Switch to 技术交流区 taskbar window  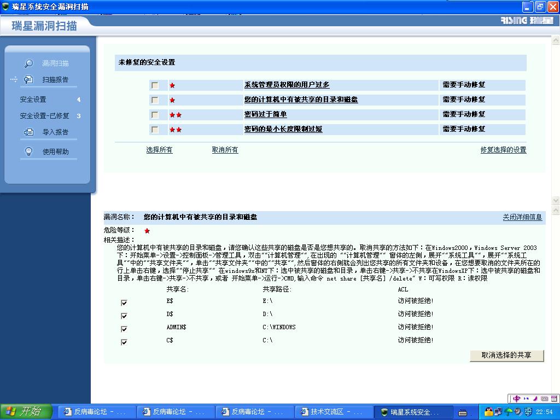pyautogui.click(x=334, y=412)
